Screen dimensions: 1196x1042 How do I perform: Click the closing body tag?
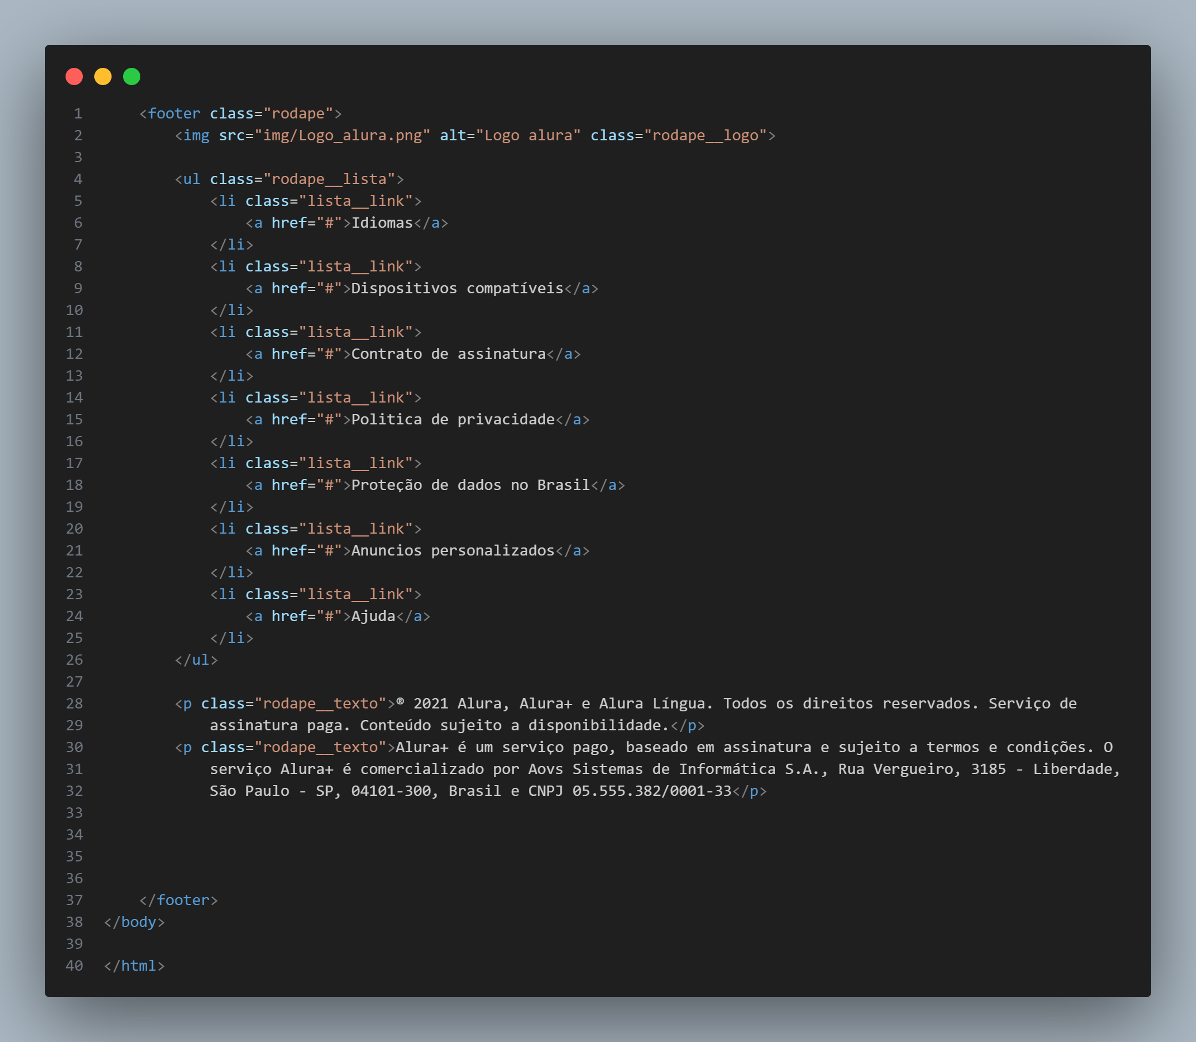(135, 922)
